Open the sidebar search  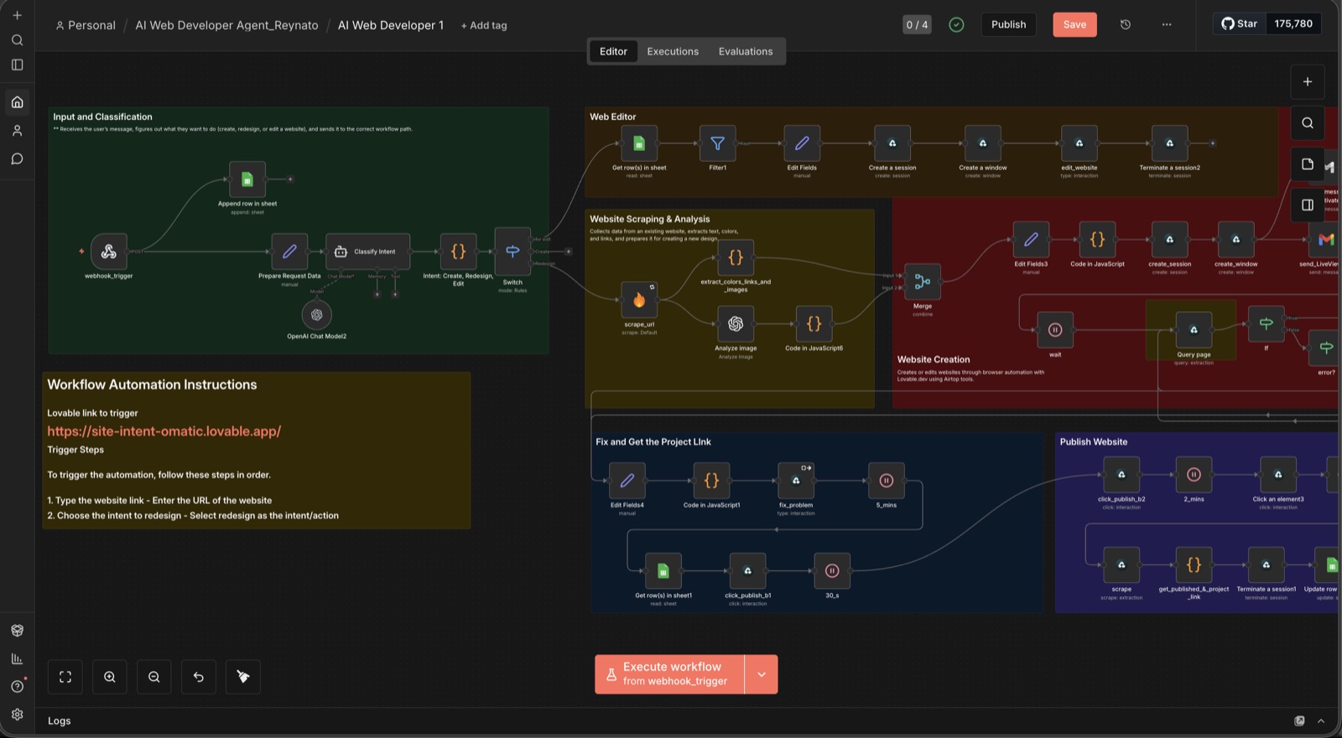click(17, 40)
